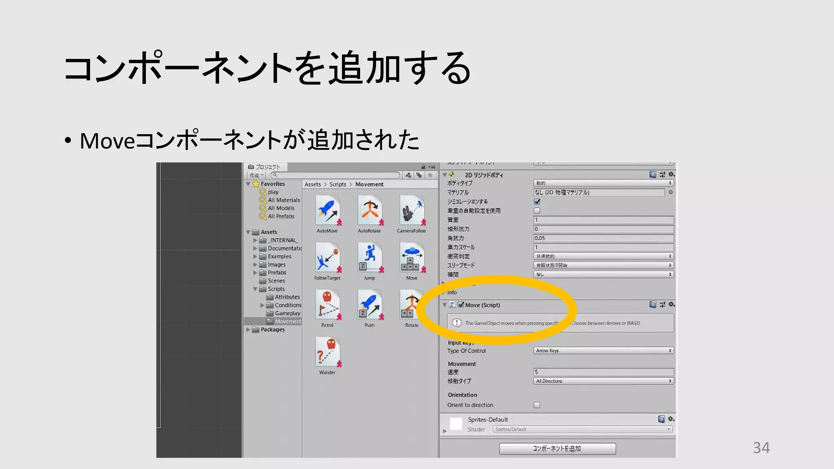Enable the Orient to direction checkbox
The height and width of the screenshot is (469, 834).
pyautogui.click(x=537, y=405)
